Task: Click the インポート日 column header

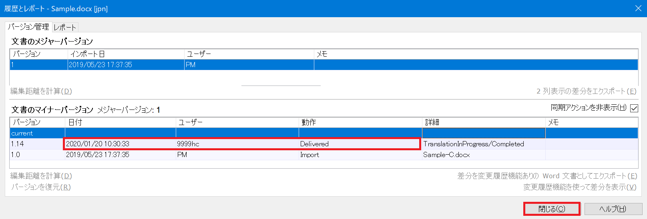Action: 126,54
